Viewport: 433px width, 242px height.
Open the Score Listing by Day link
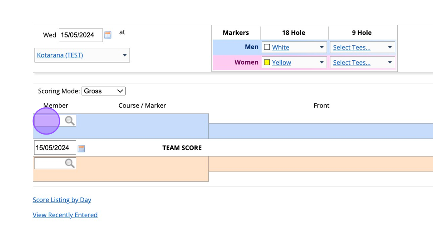pyautogui.click(x=62, y=200)
